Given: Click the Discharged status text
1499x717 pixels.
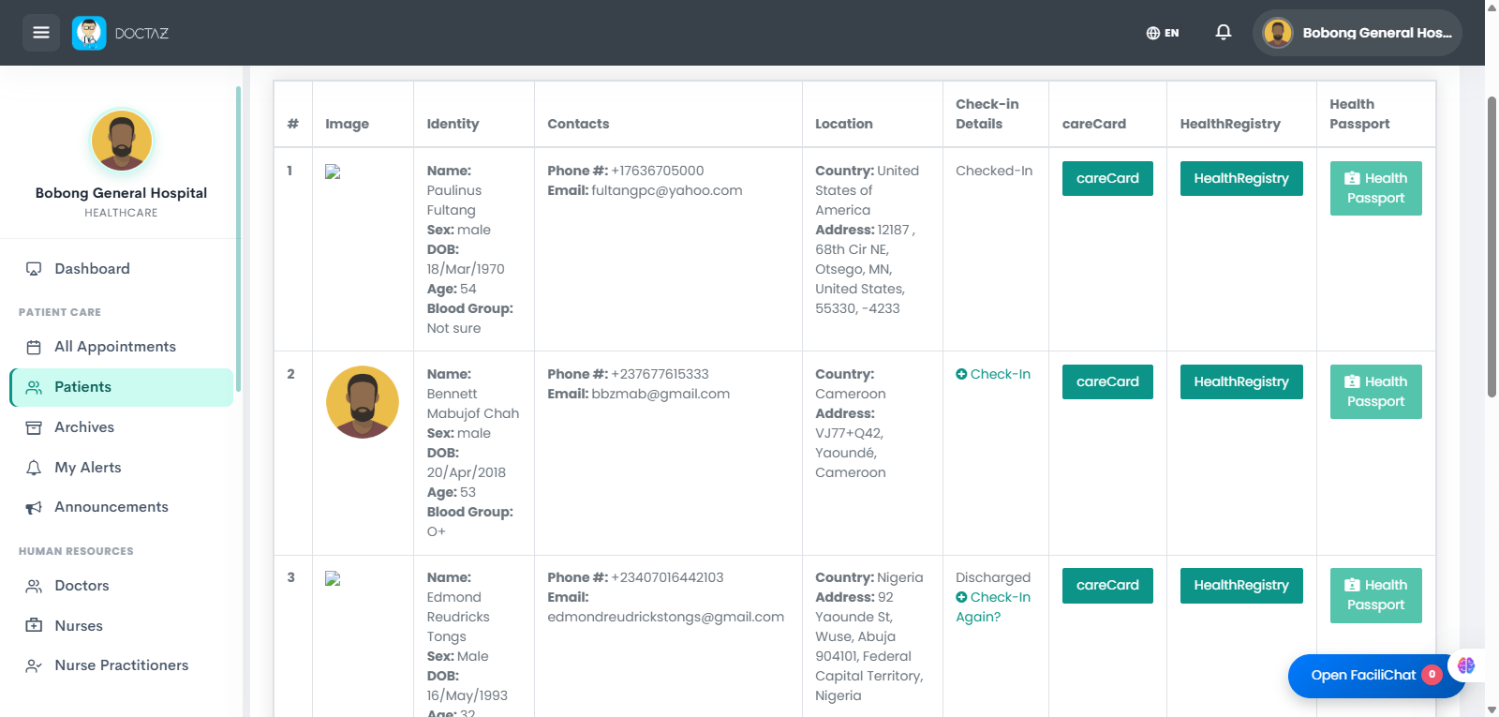Looking at the screenshot, I should pos(993,577).
